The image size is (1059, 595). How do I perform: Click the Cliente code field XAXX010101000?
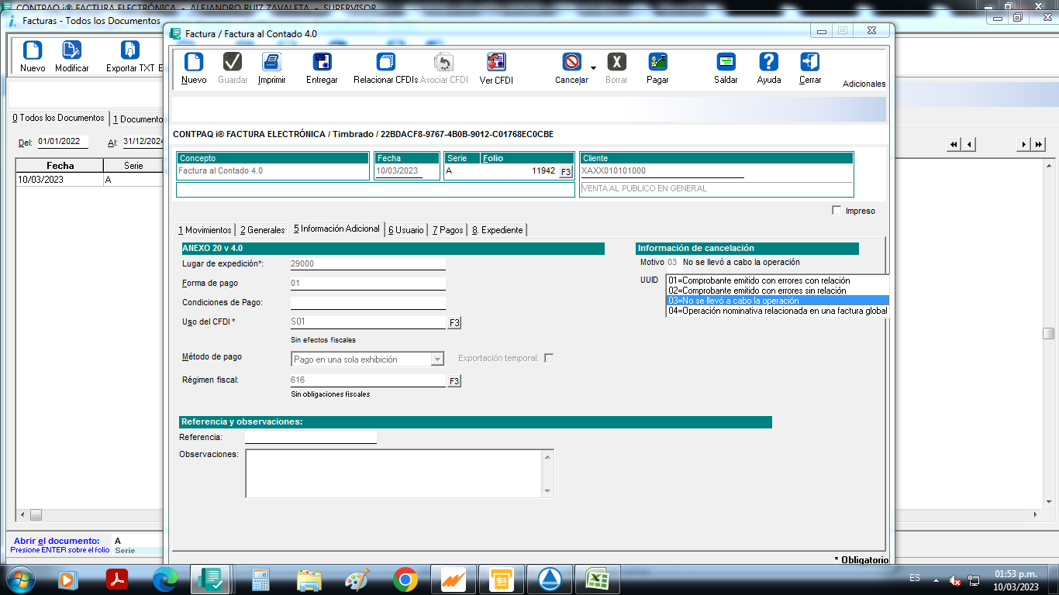[662, 171]
